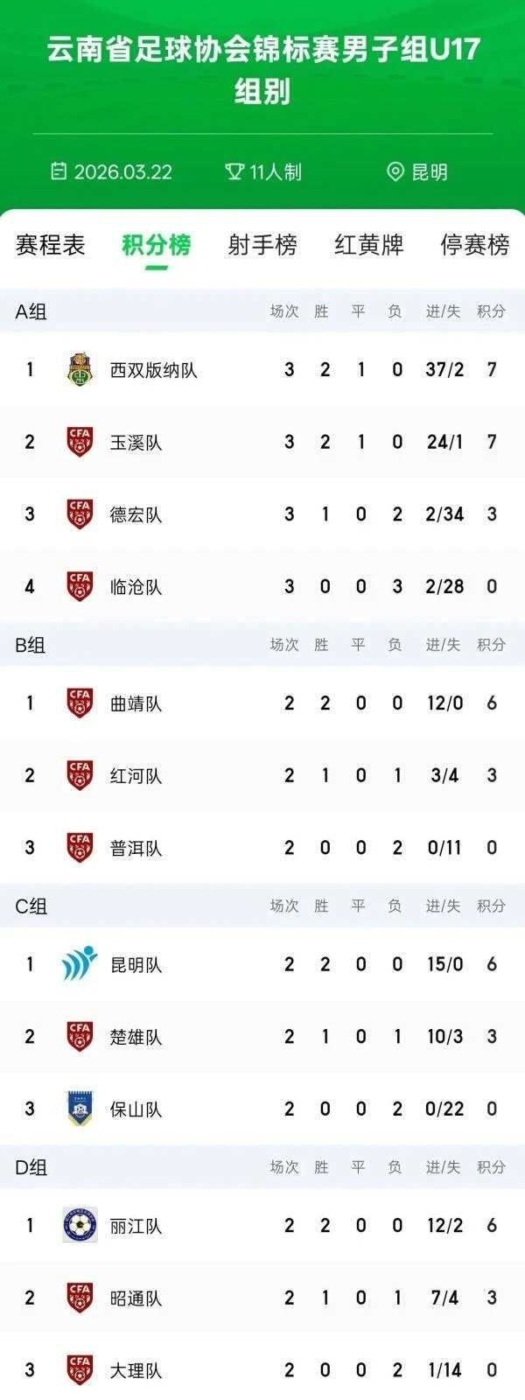Open the 射手榜 tab

pos(262,244)
